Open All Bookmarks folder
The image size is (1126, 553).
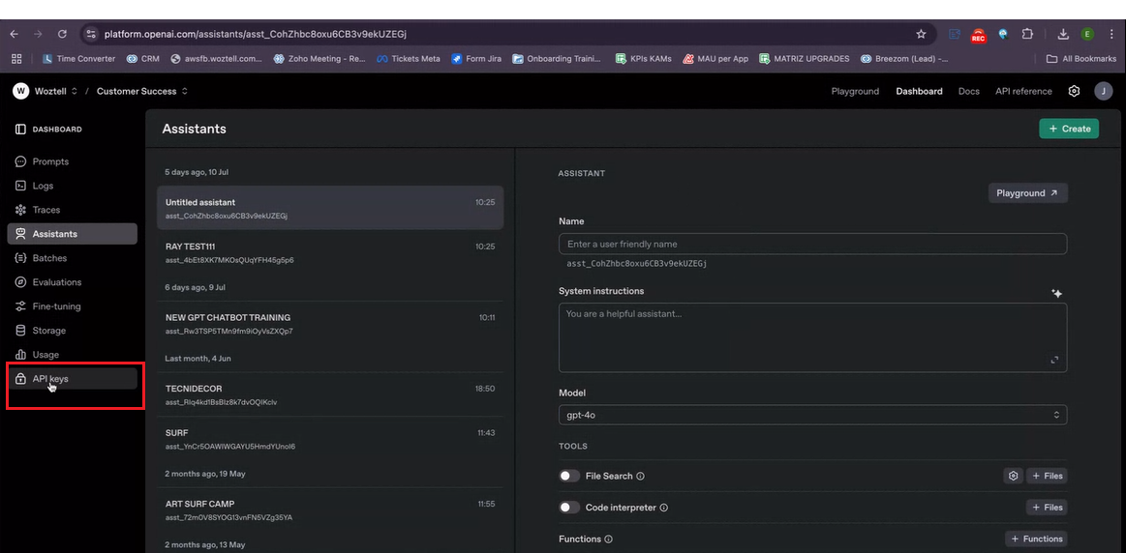point(1081,59)
